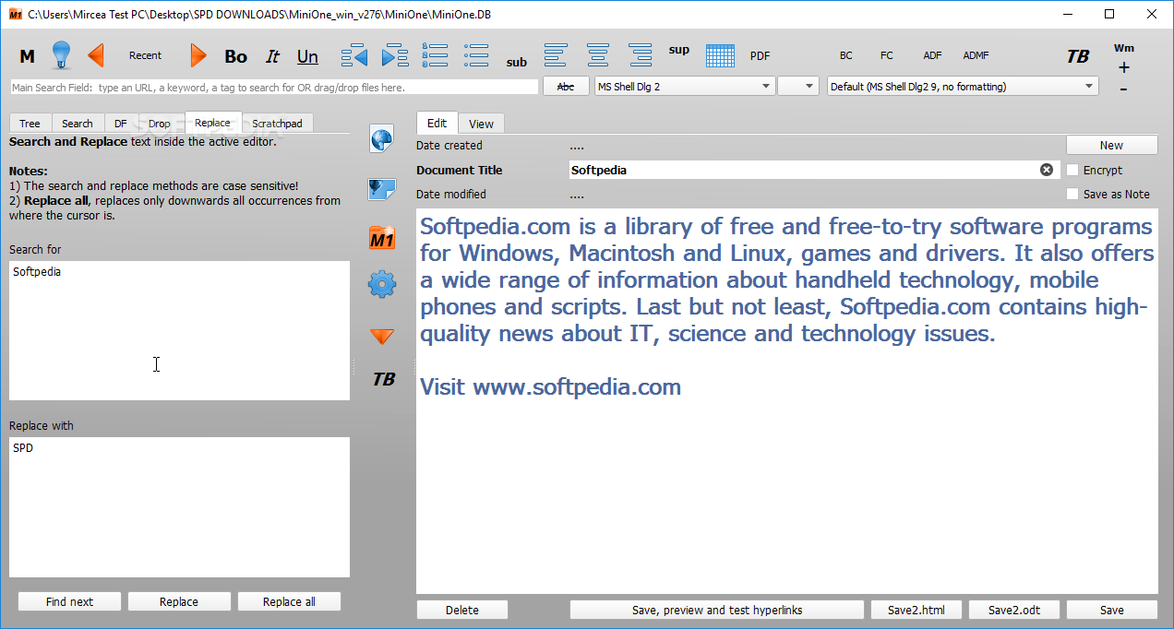The width and height of the screenshot is (1174, 629).
Task: Click the orange down arrow in the middle strip
Action: point(382,337)
